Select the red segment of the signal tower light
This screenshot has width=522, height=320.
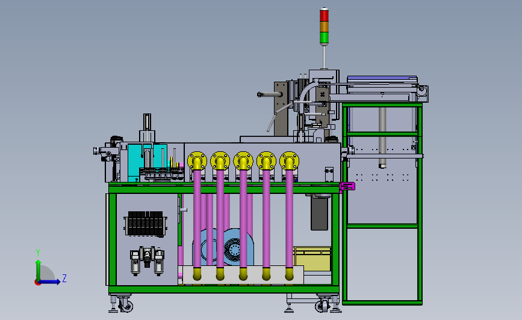[324, 16]
